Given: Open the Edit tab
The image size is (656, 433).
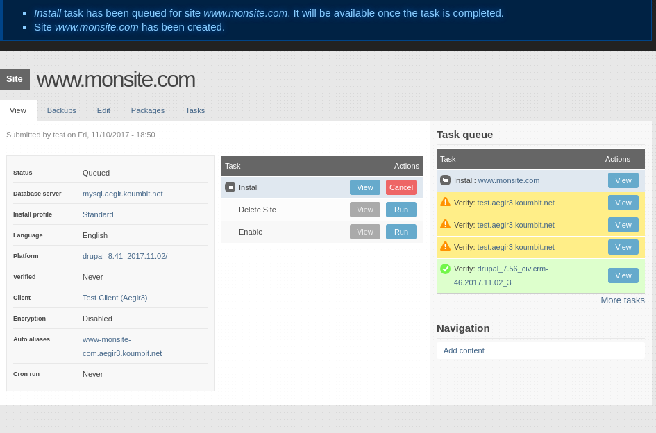Looking at the screenshot, I should (103, 110).
